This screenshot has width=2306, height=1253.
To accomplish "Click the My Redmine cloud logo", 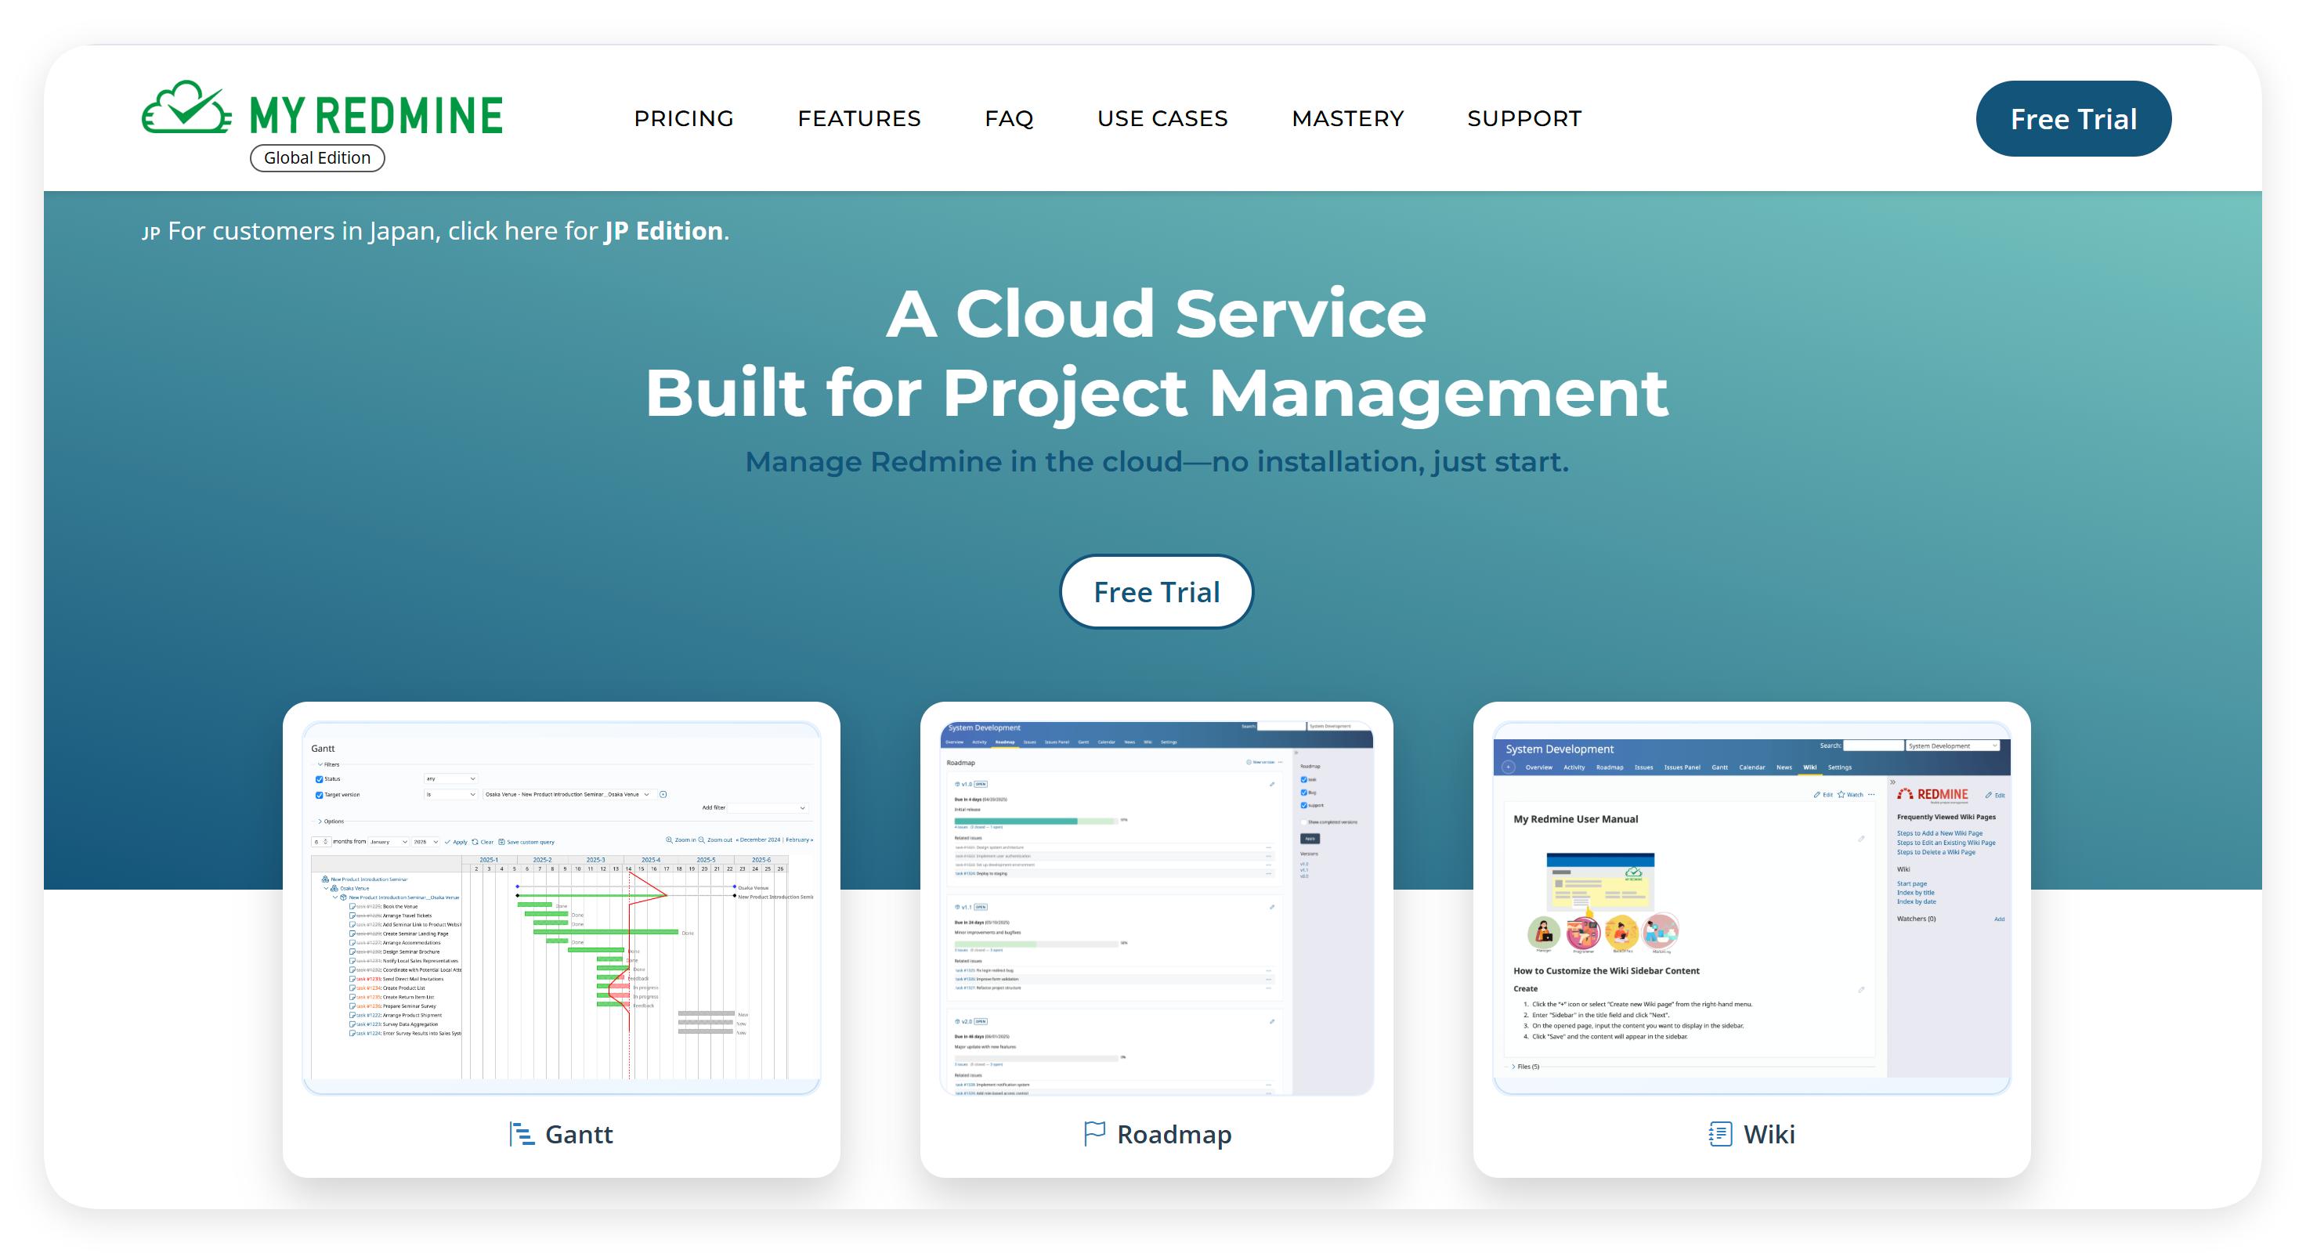I will pyautogui.click(x=186, y=109).
